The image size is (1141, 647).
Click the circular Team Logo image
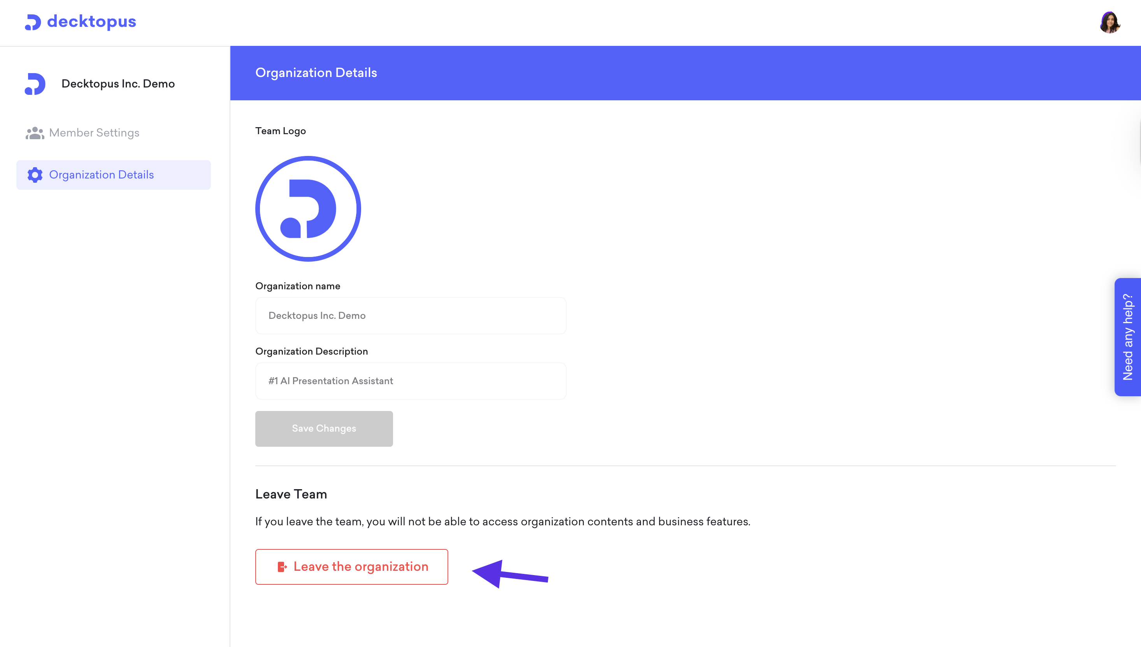[308, 209]
